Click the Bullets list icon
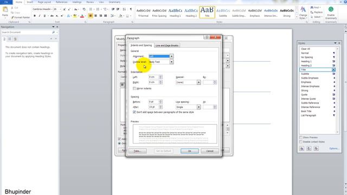 (91, 9)
